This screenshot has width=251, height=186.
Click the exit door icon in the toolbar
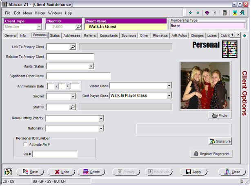tap(243, 13)
